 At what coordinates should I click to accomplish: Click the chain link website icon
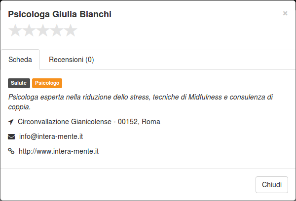pyautogui.click(x=11, y=151)
